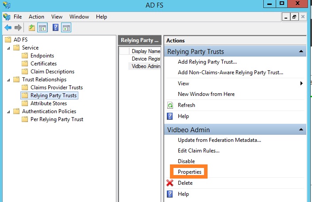312x202 pixels.
Task: Open the Action menu
Action: click(36, 17)
